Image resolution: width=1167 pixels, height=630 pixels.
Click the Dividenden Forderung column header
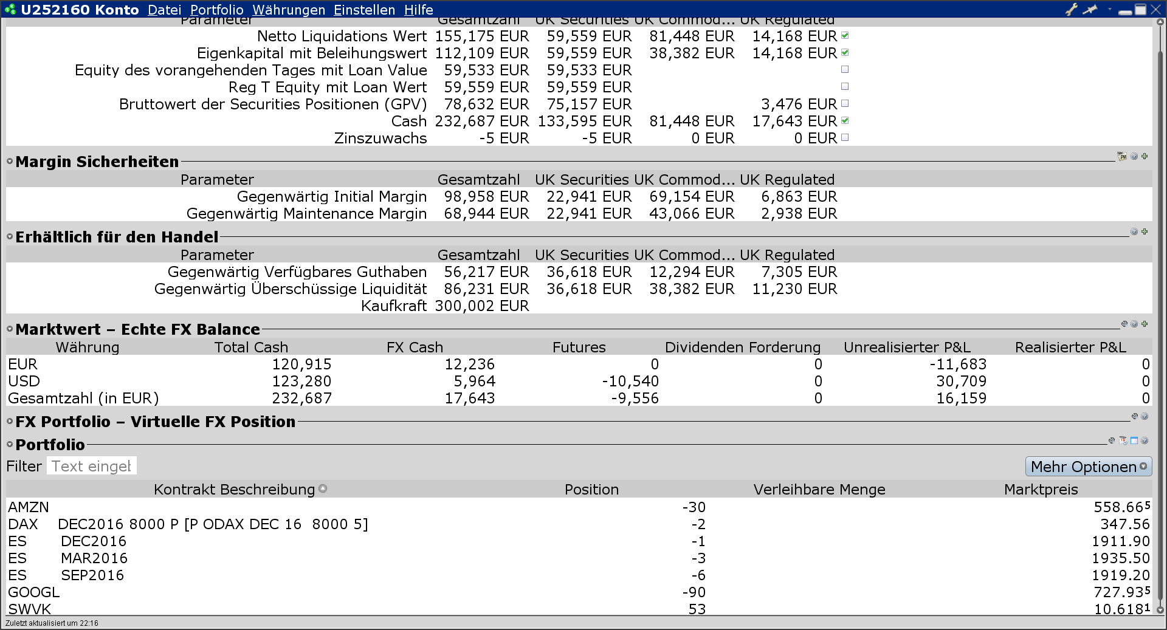coord(743,348)
